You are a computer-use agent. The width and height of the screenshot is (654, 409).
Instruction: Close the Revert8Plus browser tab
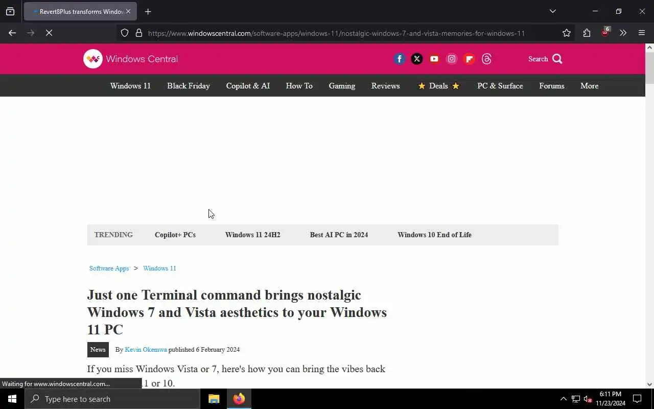tap(128, 11)
